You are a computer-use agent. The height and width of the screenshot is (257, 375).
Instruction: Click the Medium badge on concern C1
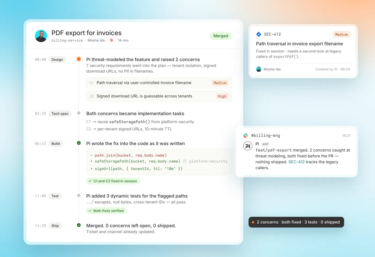(x=220, y=83)
